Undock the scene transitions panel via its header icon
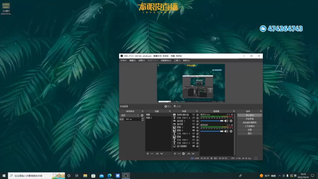 click(x=143, y=111)
